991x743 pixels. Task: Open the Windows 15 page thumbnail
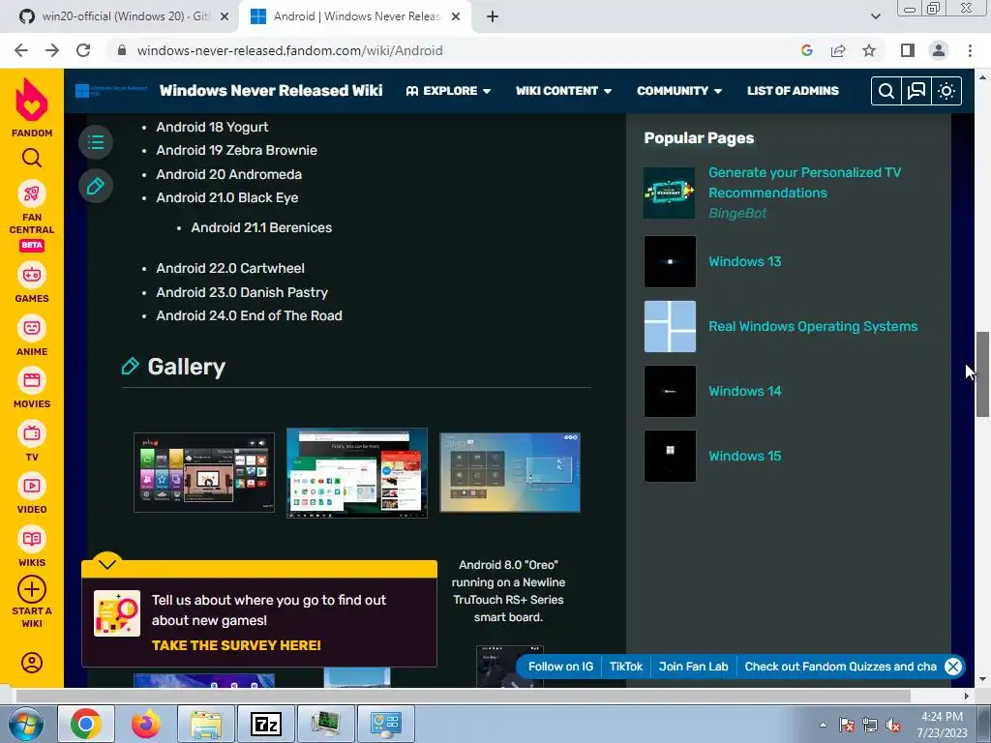(x=670, y=457)
